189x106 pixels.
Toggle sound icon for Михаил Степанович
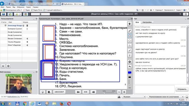tap(27, 39)
